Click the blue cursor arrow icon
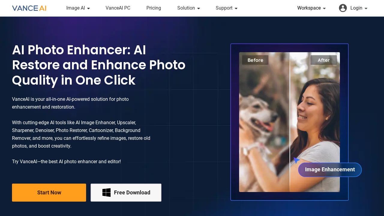 coord(296,160)
